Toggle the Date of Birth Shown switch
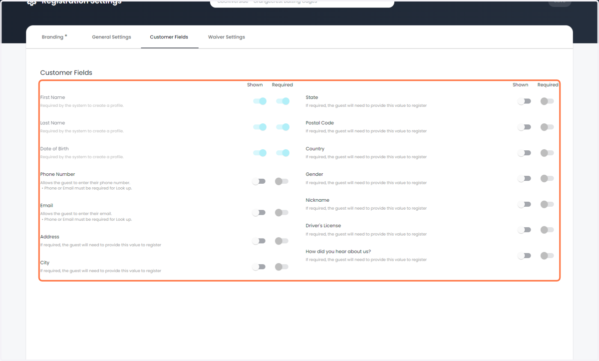599x361 pixels. point(260,153)
